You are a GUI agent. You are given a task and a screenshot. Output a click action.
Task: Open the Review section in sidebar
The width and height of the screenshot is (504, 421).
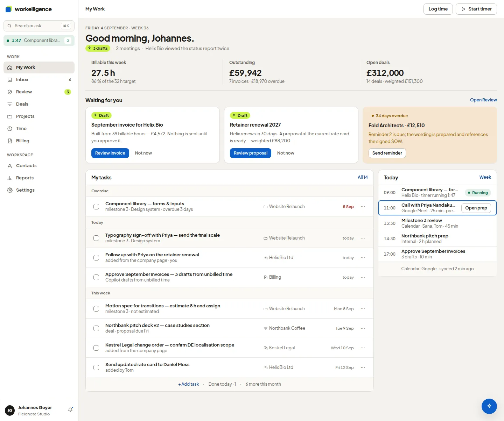39,92
